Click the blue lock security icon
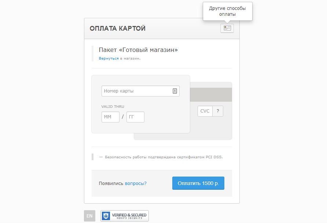327x223 pixels. 106,216
